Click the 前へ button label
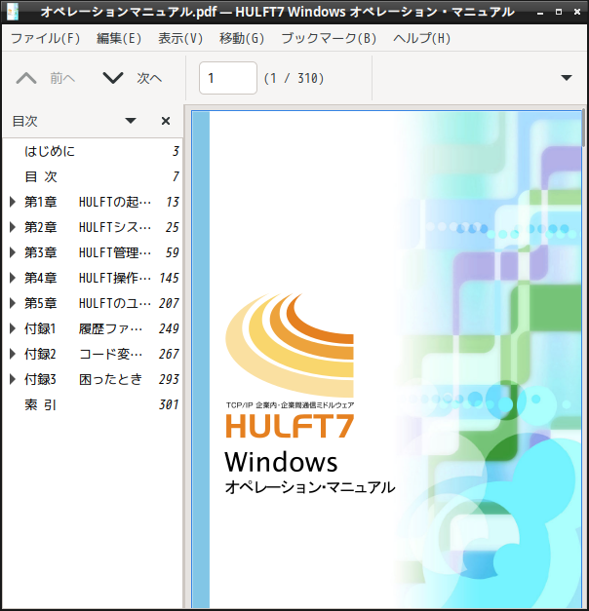This screenshot has width=589, height=611. pyautogui.click(x=62, y=78)
